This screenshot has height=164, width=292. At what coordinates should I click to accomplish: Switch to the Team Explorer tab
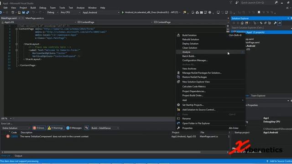258,96
